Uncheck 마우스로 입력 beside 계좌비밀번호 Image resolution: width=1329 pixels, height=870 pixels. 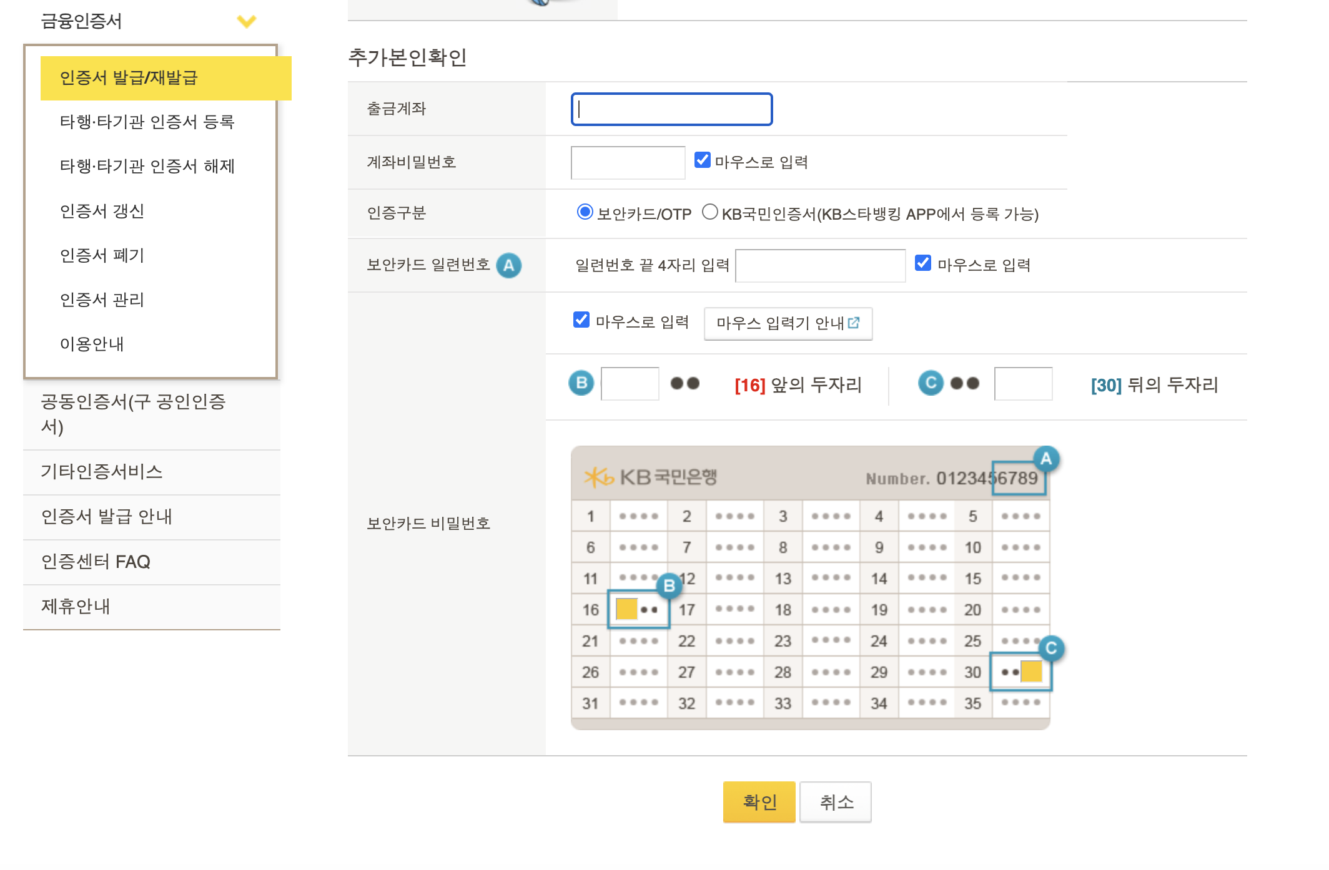[x=703, y=160]
